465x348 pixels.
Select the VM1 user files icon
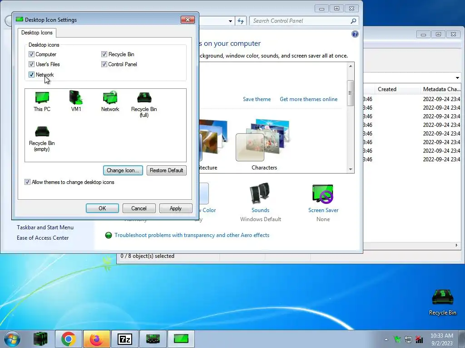(x=76, y=101)
